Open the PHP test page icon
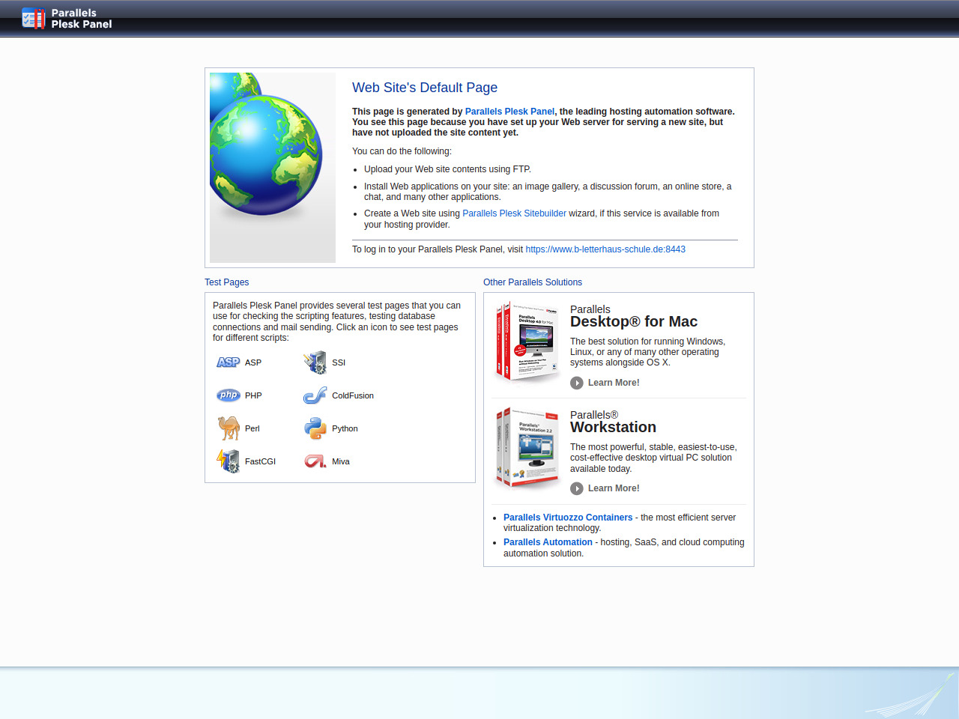Screen dimensions: 959x719 (228, 395)
